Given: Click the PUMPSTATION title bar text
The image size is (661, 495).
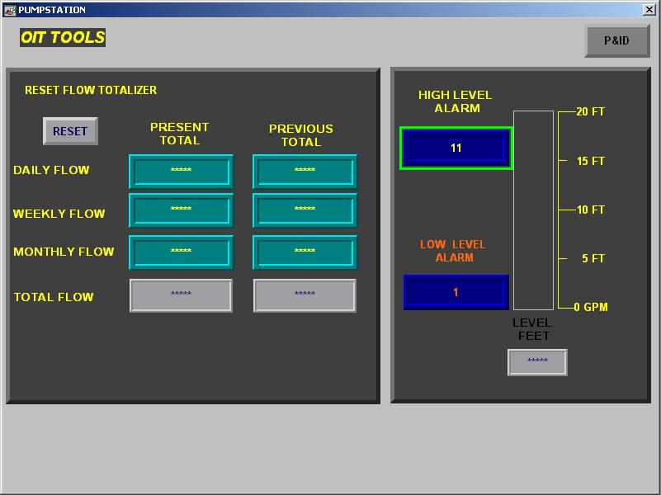Looking at the screenshot, I should (52, 10).
